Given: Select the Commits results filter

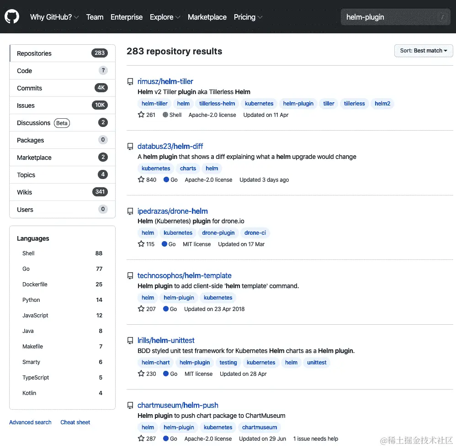Looking at the screenshot, I should coord(63,88).
